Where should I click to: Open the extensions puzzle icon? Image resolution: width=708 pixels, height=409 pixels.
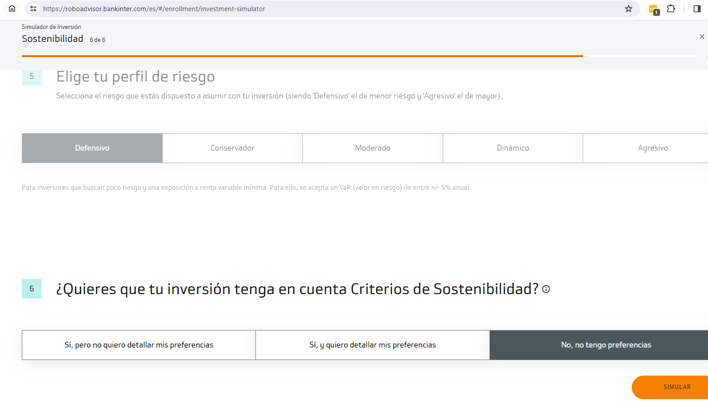(671, 8)
